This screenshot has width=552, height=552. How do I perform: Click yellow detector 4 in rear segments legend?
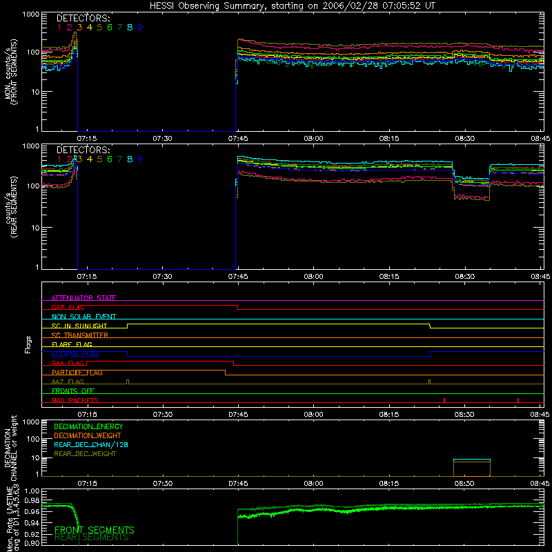tap(90, 159)
